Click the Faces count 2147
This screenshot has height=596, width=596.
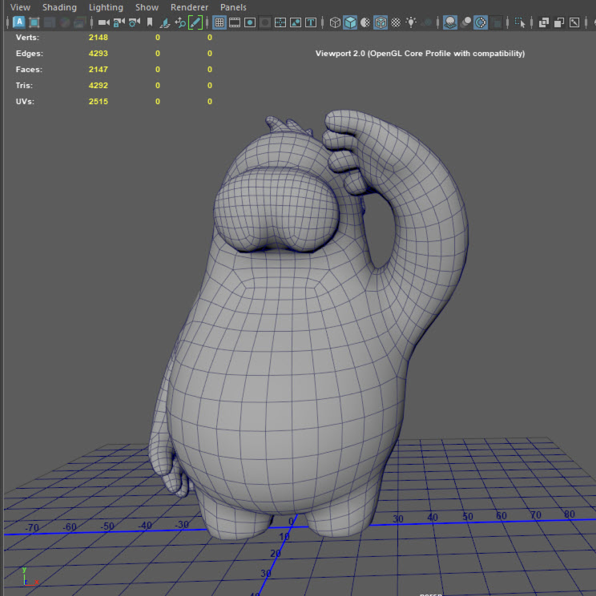coord(98,69)
